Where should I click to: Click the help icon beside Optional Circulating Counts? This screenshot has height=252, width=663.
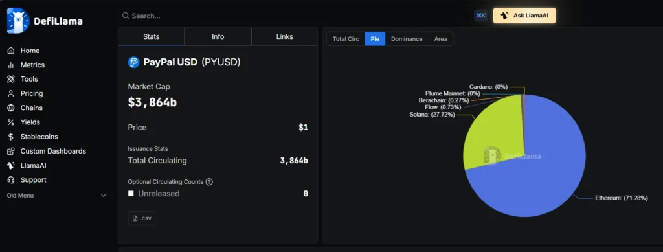click(209, 182)
